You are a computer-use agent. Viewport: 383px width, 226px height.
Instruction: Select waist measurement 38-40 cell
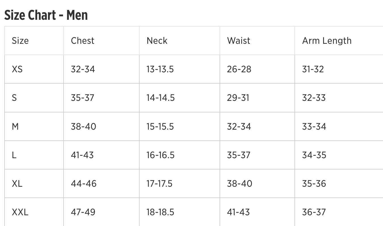coord(239,184)
